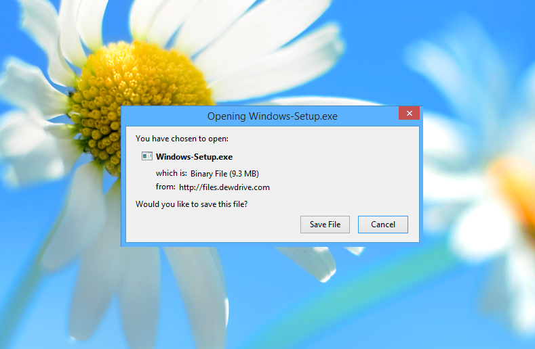Close the Opening Windows-Setup.exe dialog

[x=409, y=113]
